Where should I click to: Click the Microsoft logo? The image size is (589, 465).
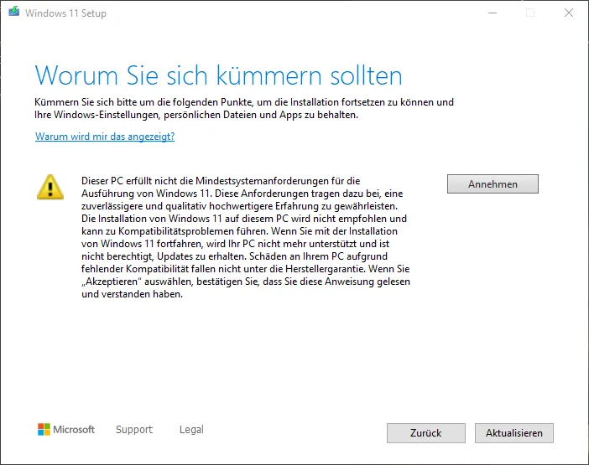(x=66, y=429)
